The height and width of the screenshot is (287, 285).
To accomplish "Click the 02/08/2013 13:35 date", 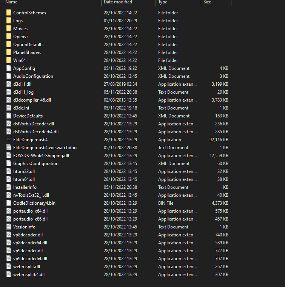I will click(120, 100).
